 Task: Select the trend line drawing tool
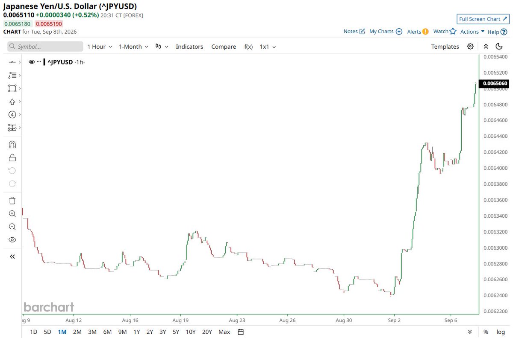point(12,62)
